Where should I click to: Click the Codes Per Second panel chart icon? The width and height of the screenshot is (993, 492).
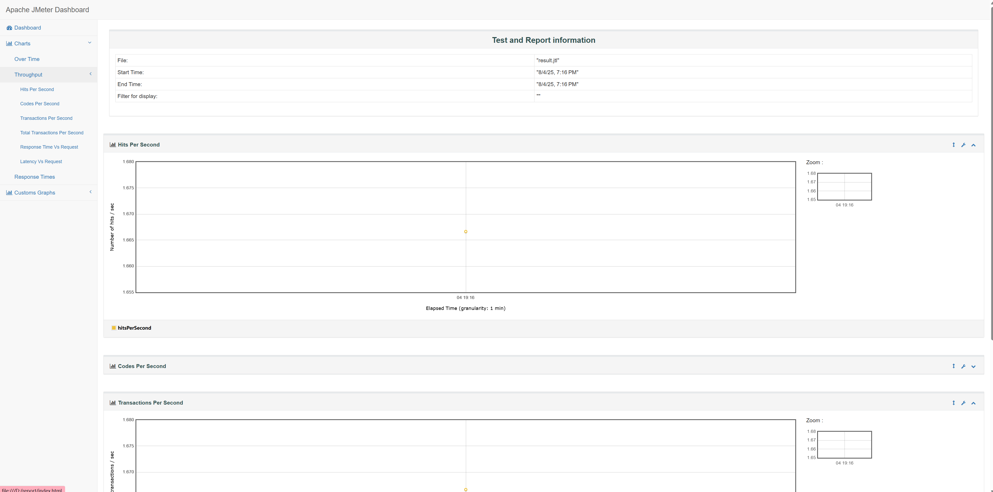pyautogui.click(x=113, y=366)
